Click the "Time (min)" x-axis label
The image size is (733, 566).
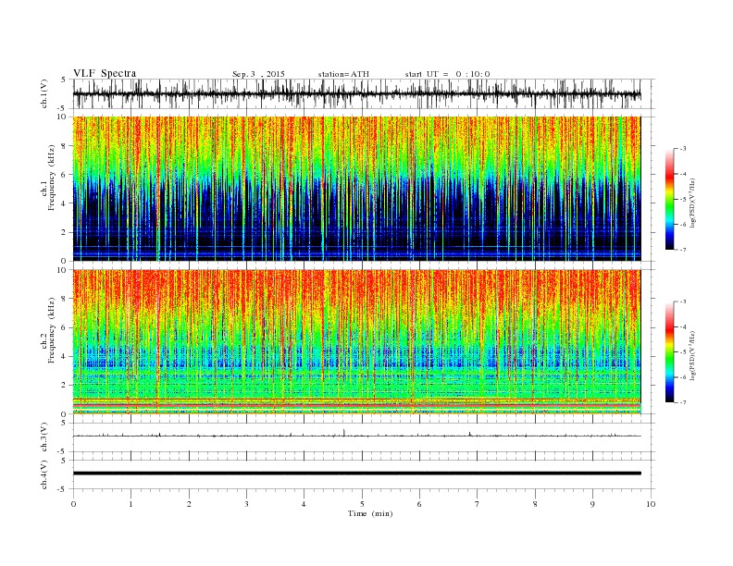(x=370, y=513)
